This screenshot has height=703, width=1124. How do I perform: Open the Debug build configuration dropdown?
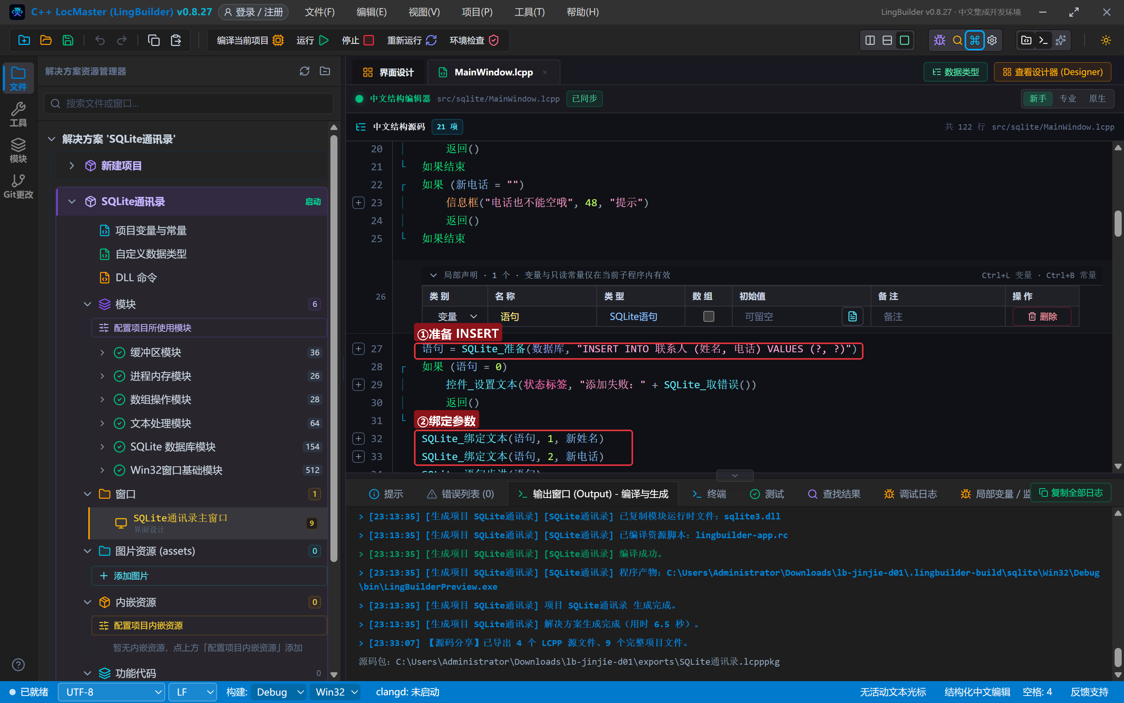[279, 692]
